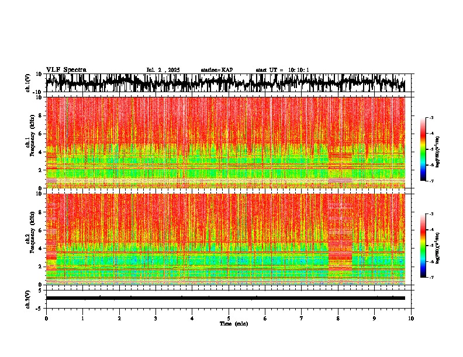Click time axis tick label "3"

tap(156, 318)
